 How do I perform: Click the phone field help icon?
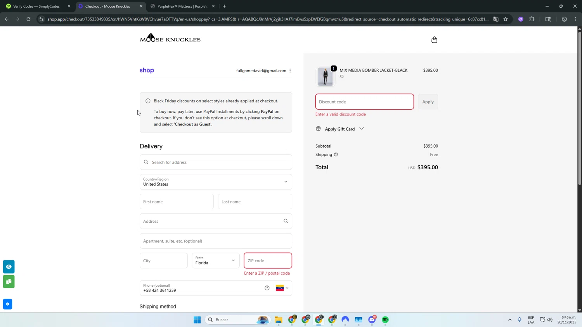(x=267, y=288)
